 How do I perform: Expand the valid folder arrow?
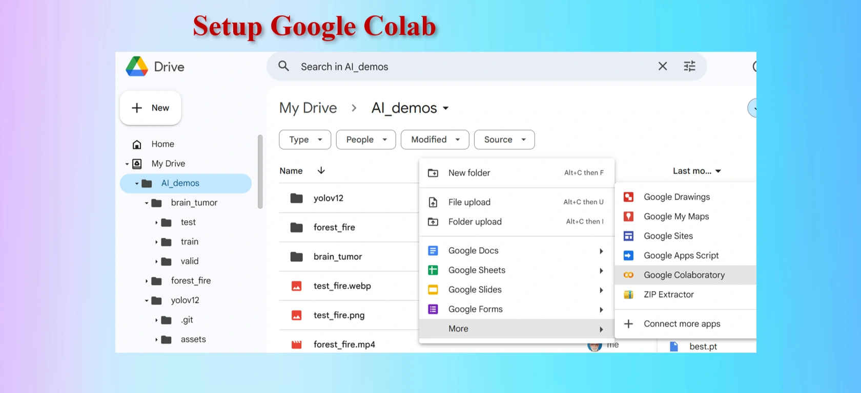tap(156, 261)
